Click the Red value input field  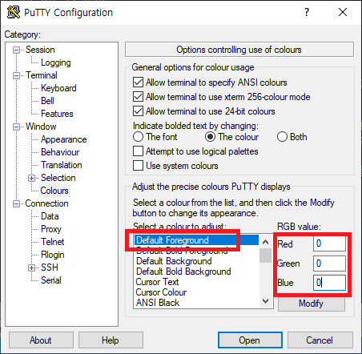tap(329, 243)
